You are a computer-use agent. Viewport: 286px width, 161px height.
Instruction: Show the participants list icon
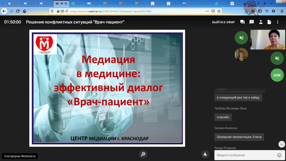point(261,22)
